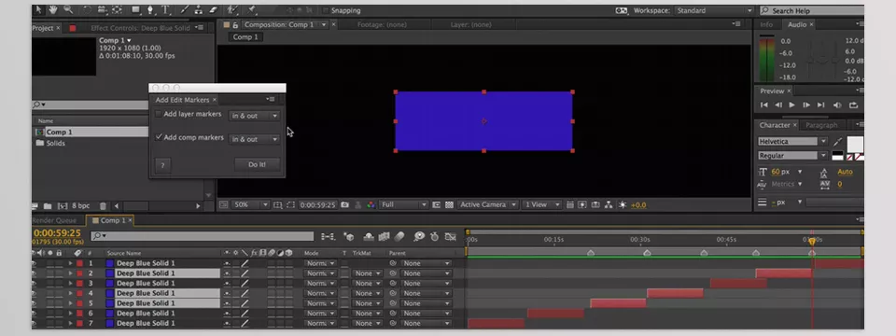Click the auto-keyframe stopwatch icon
896x336 pixels.
pyautogui.click(x=435, y=236)
